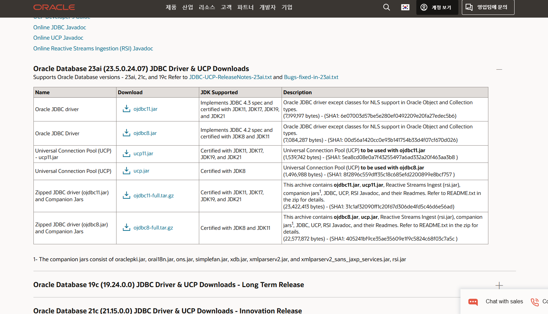Screen dimensions: 548x314
Task: Collapse the 23ai section with minus icon
Action: tap(499, 69)
